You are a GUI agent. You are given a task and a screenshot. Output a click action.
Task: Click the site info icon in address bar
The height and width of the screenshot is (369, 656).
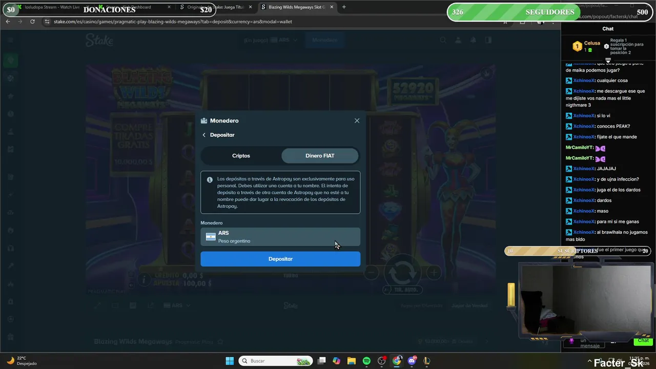coord(47,22)
